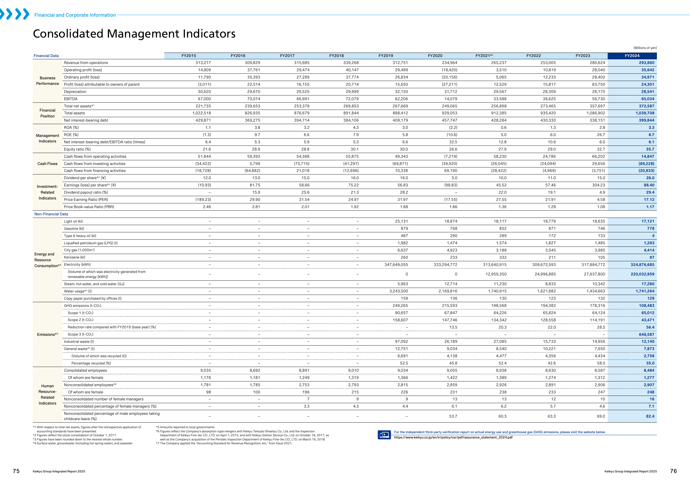Click FY2024 renewable electricity value 220,032,959
This screenshot has height=488, width=690.
(x=642, y=274)
